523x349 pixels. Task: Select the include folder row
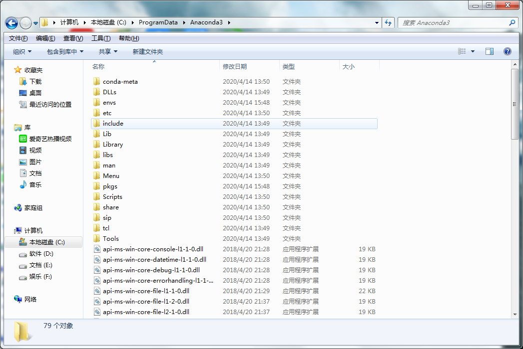(234, 124)
